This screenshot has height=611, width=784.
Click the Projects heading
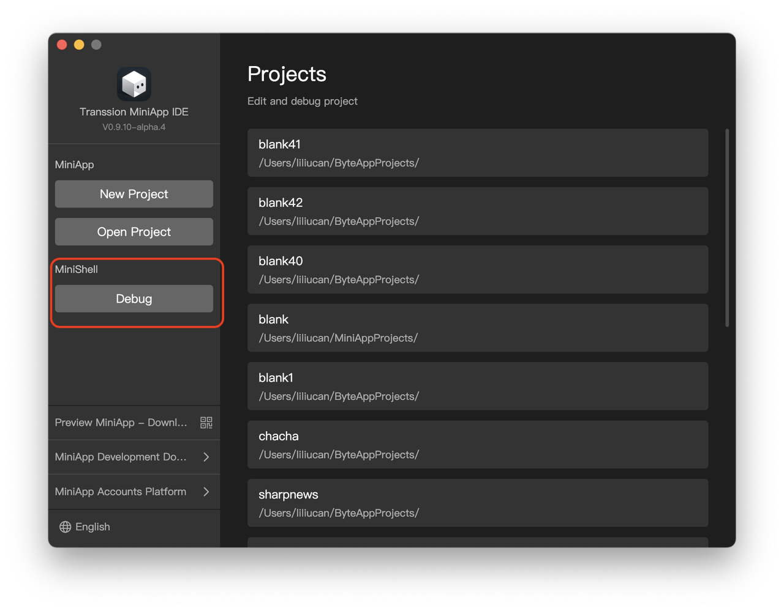(287, 74)
